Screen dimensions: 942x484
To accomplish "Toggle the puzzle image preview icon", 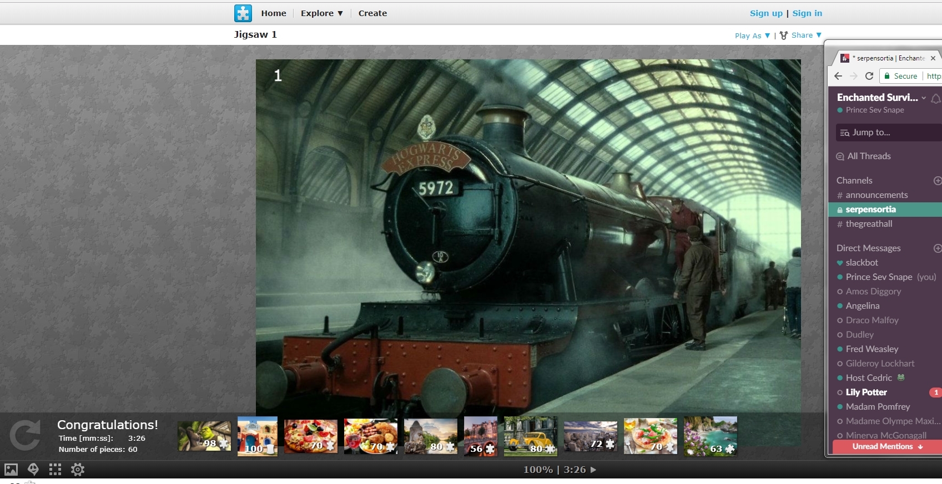I will [11, 470].
